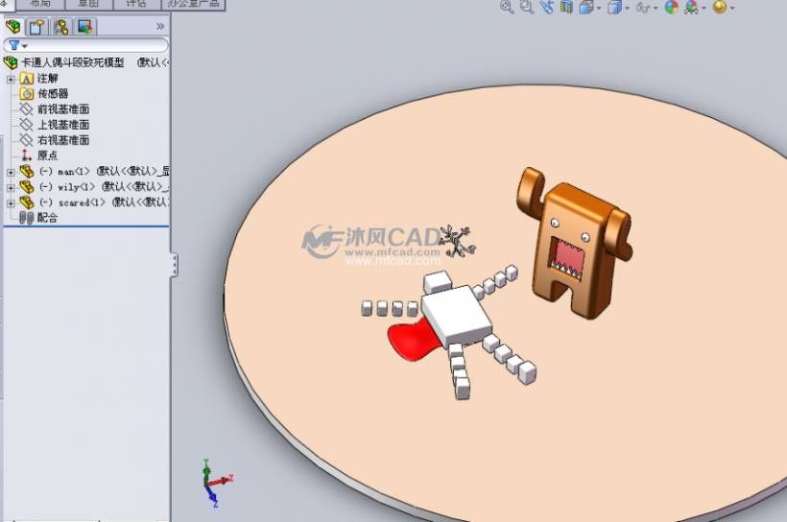The image size is (787, 522).
Task: Click Display Style cube icon
Action: (614, 7)
